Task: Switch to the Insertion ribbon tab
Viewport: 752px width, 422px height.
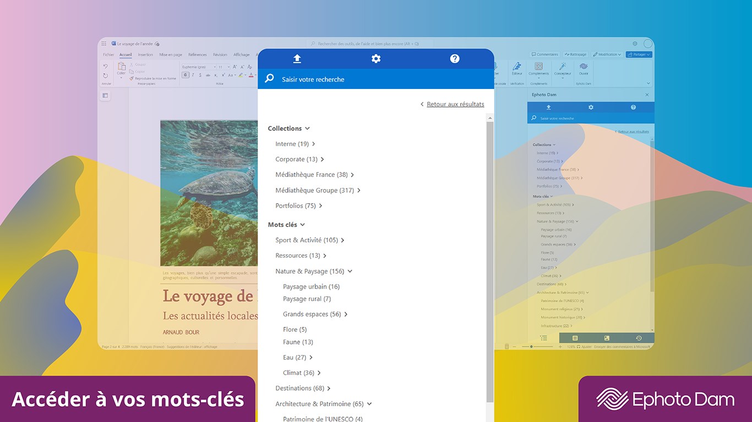Action: pyautogui.click(x=145, y=54)
